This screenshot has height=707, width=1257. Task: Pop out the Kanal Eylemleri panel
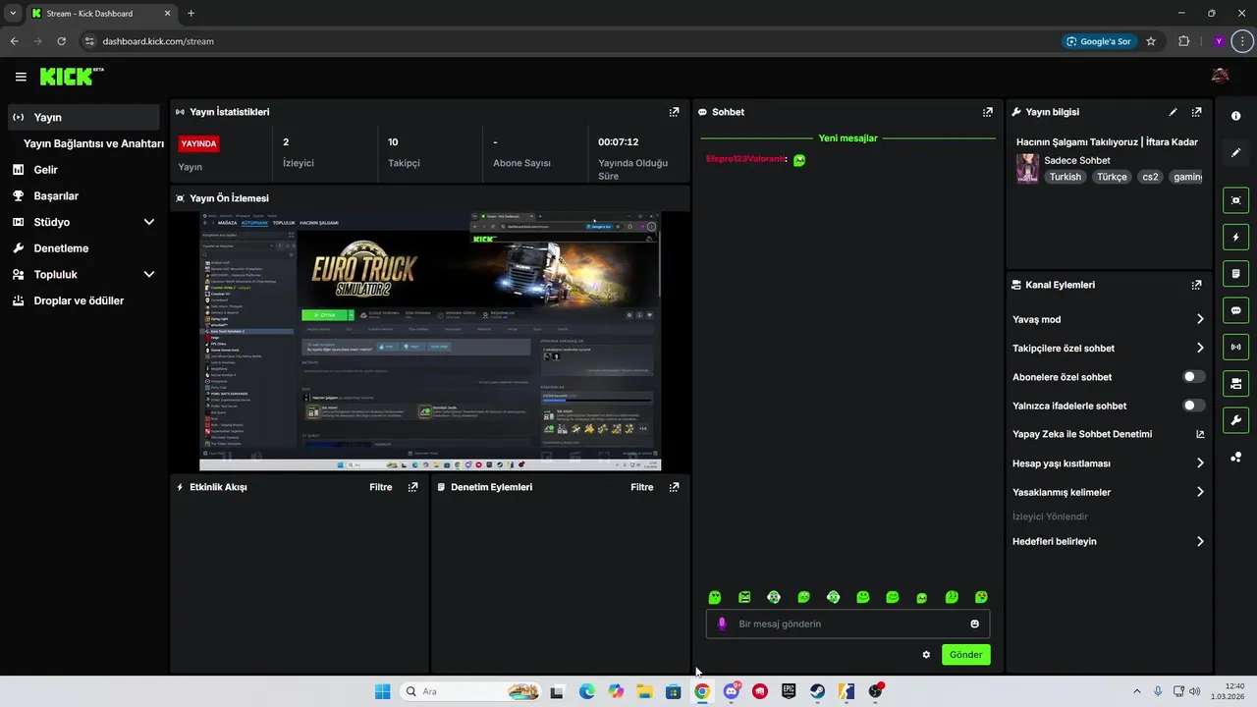point(1196,285)
